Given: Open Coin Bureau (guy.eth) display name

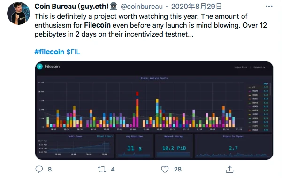Looking at the screenshot, I should click(72, 7).
